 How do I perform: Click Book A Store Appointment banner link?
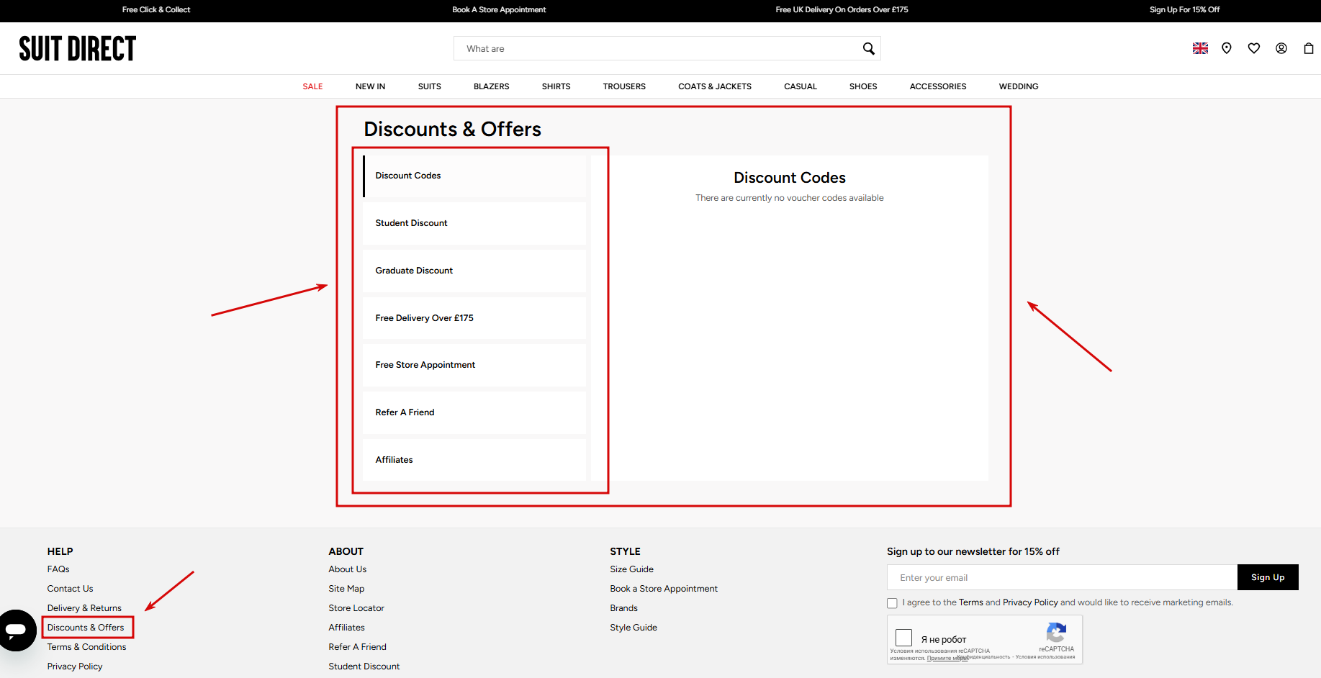(499, 10)
